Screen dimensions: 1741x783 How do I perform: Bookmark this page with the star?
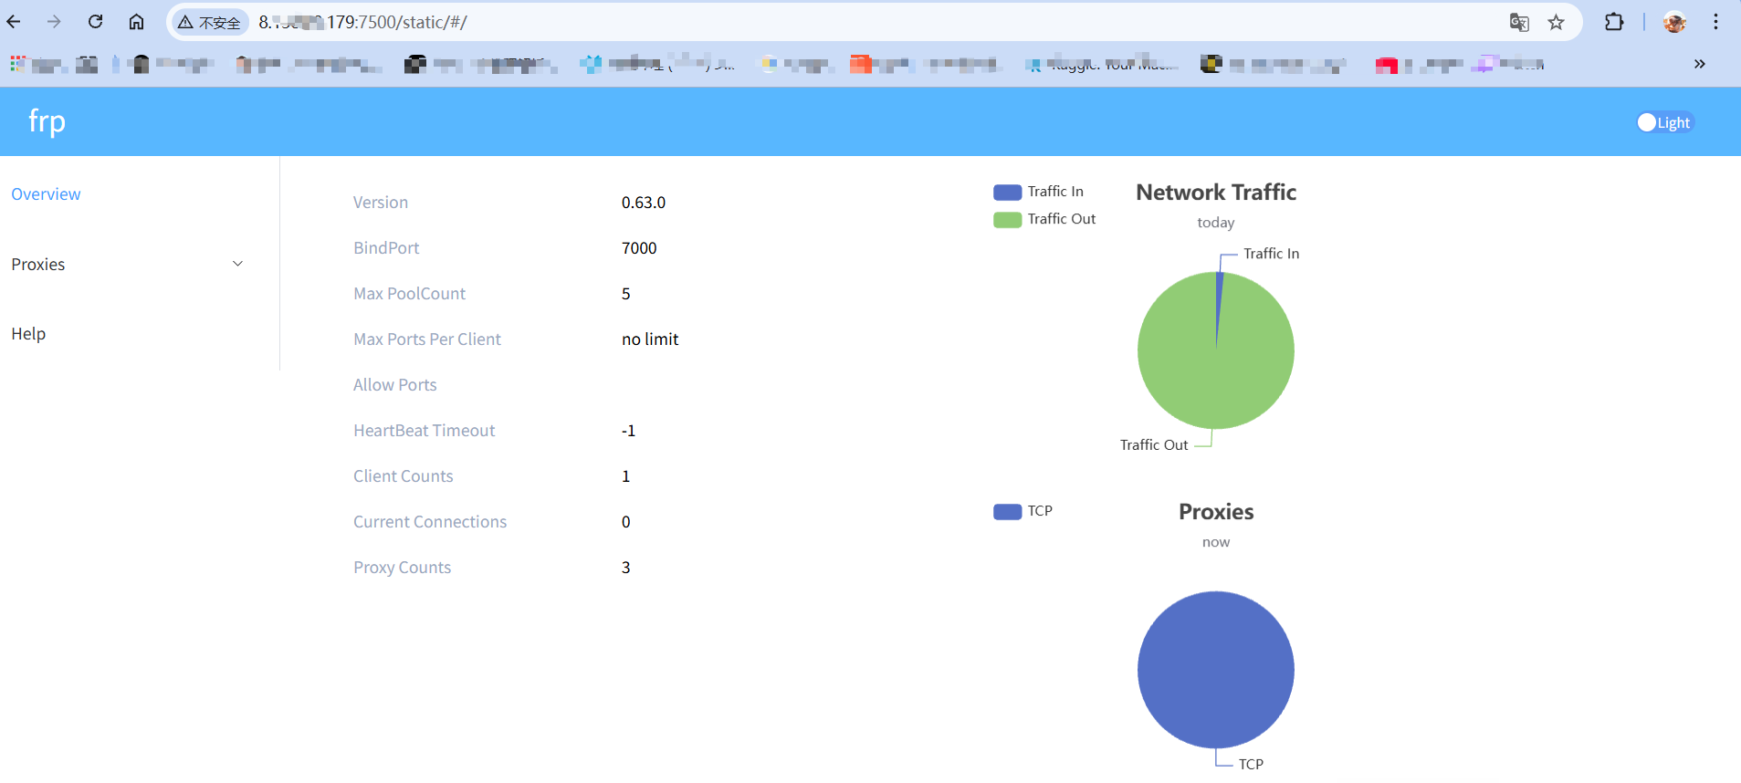[x=1556, y=23]
